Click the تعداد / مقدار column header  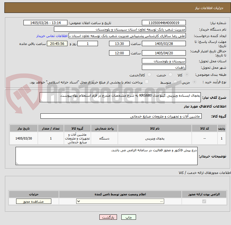click(x=51, y=128)
